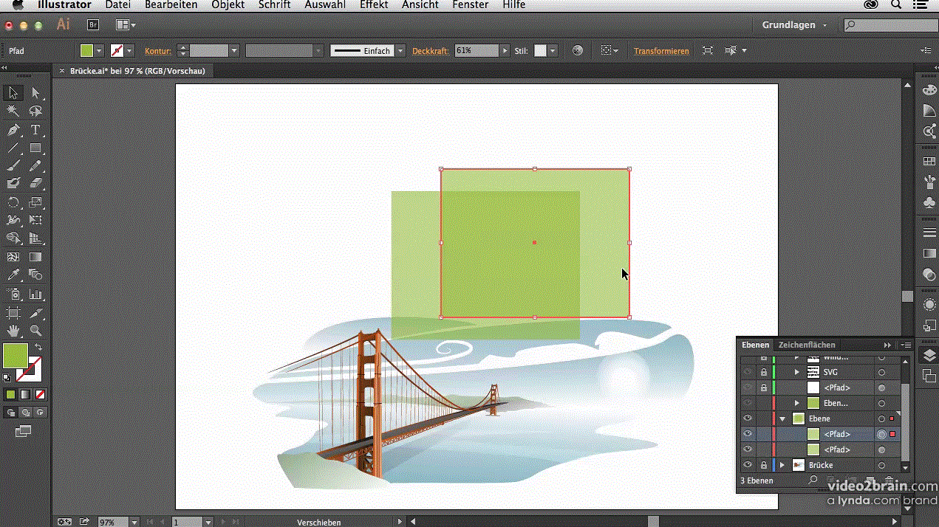Set paint mode to None
The width and height of the screenshot is (939, 527).
[41, 395]
